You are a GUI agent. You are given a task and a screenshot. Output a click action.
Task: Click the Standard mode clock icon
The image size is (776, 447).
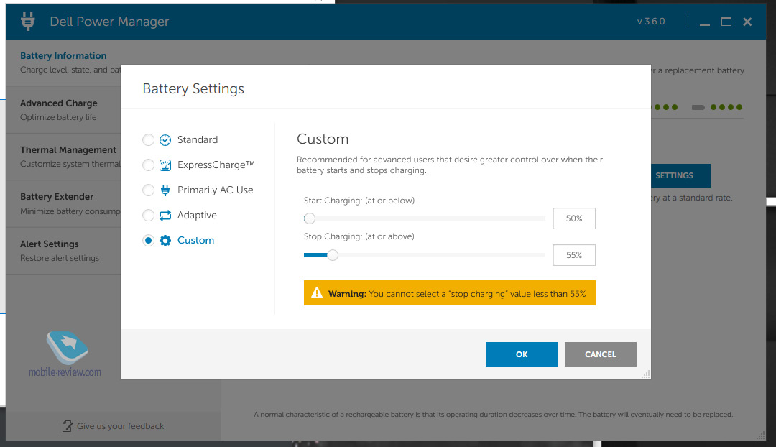(165, 140)
